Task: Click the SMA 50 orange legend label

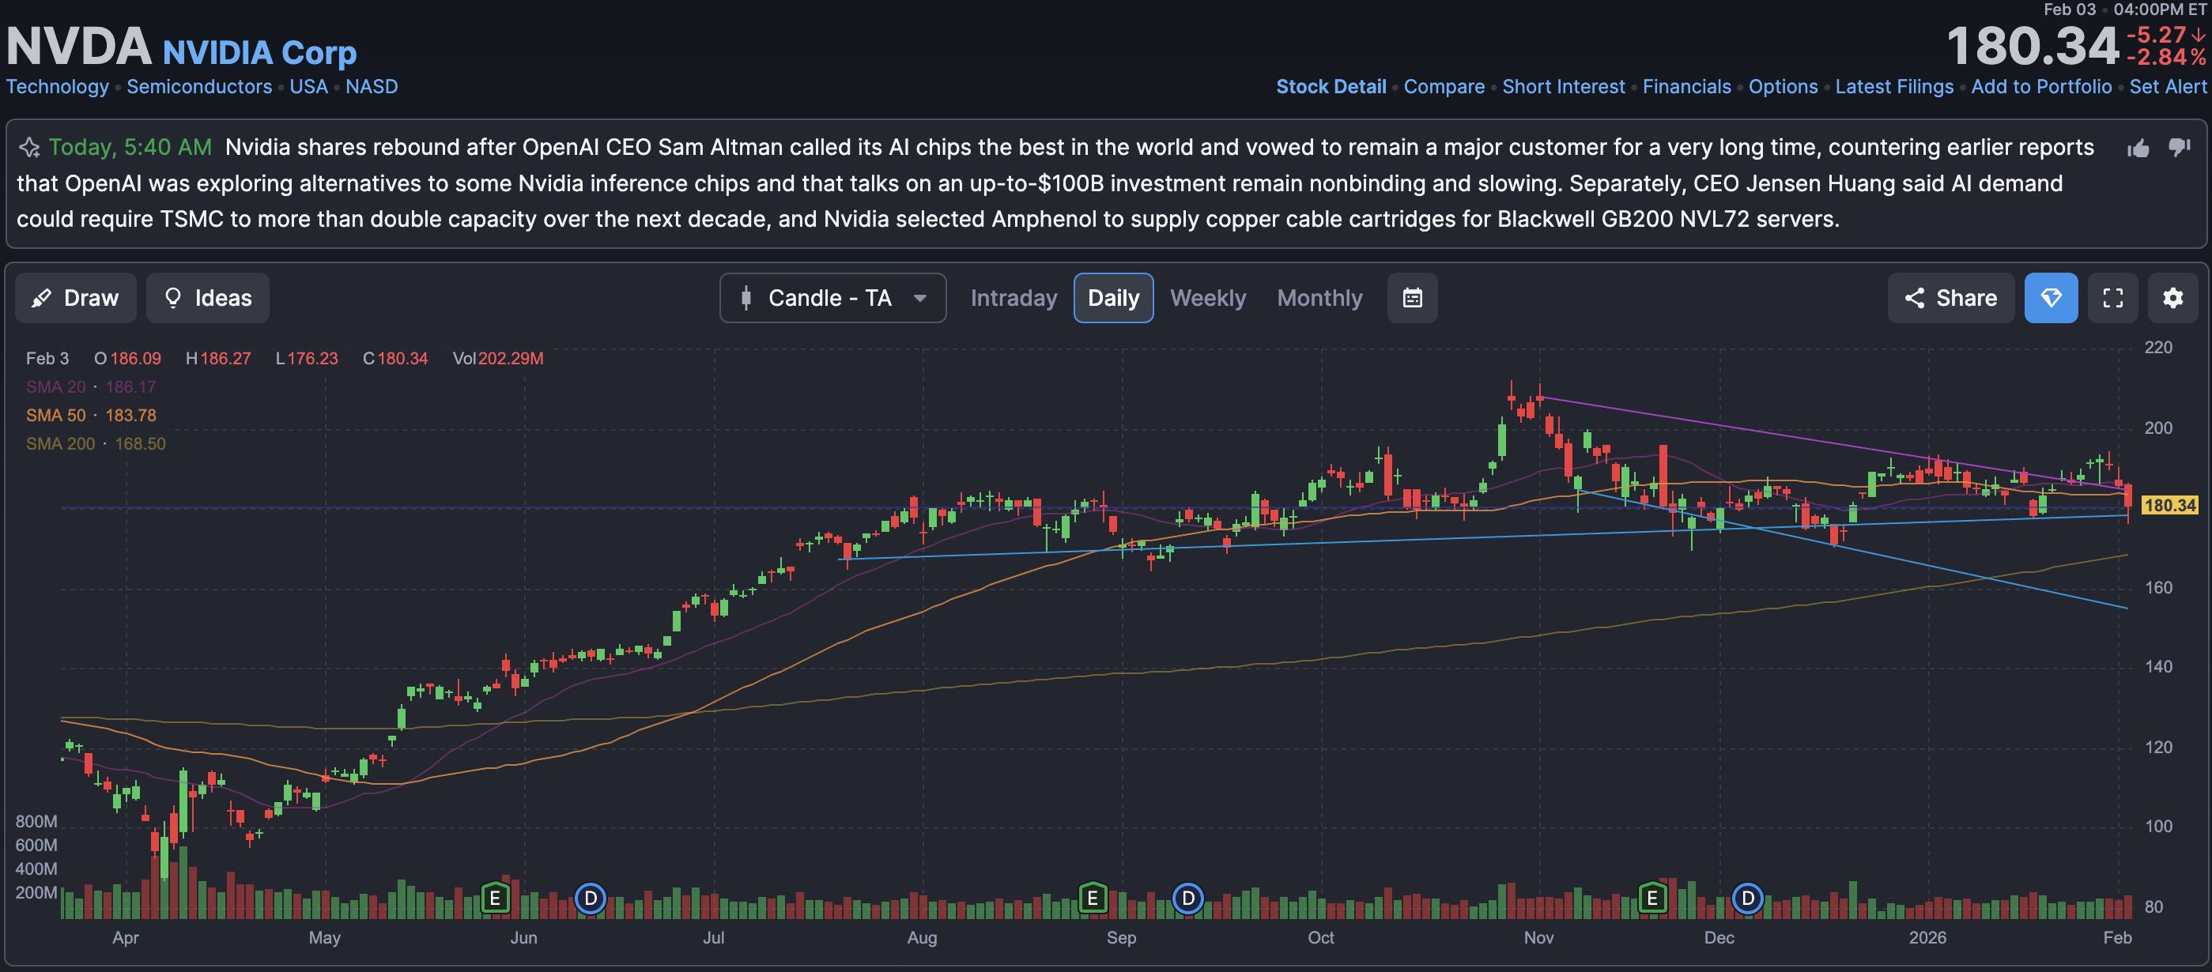Action: click(x=56, y=416)
